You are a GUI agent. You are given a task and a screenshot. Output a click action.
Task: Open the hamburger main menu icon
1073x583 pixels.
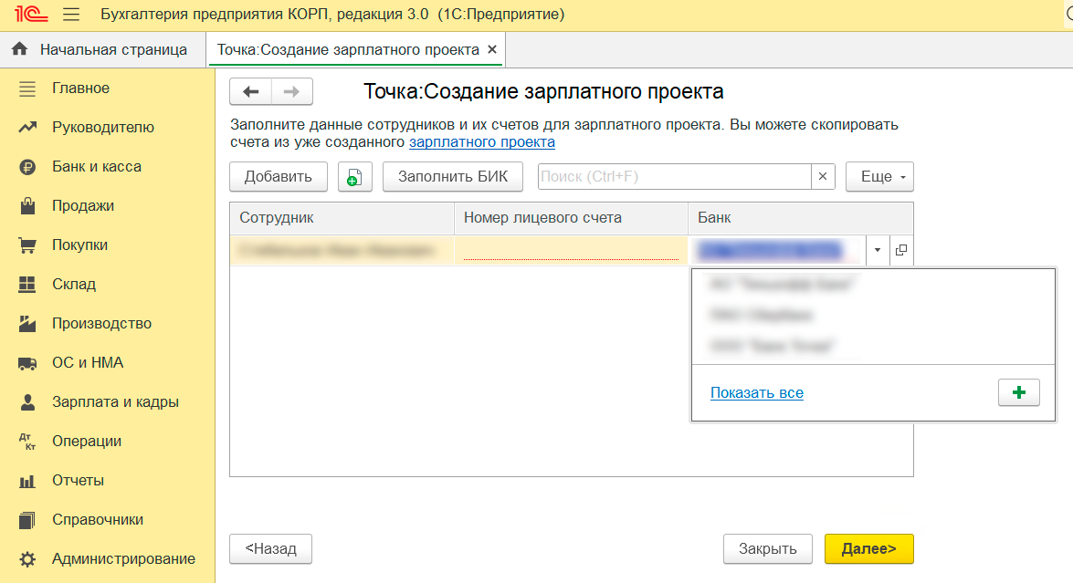point(71,15)
